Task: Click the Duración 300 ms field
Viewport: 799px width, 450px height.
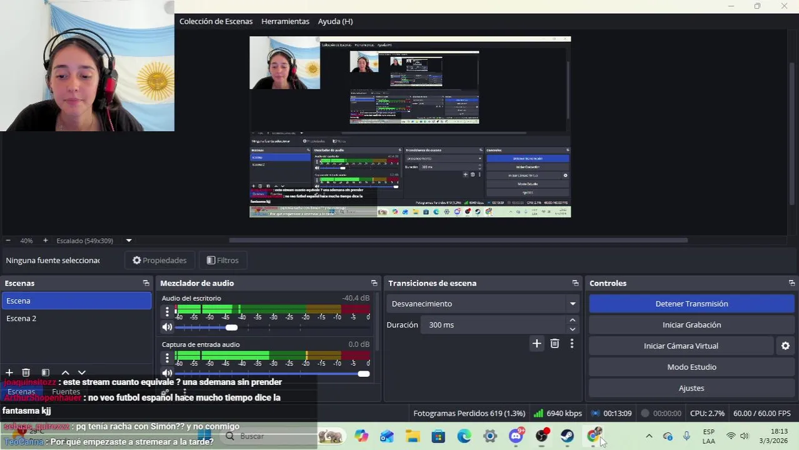Action: coord(493,325)
